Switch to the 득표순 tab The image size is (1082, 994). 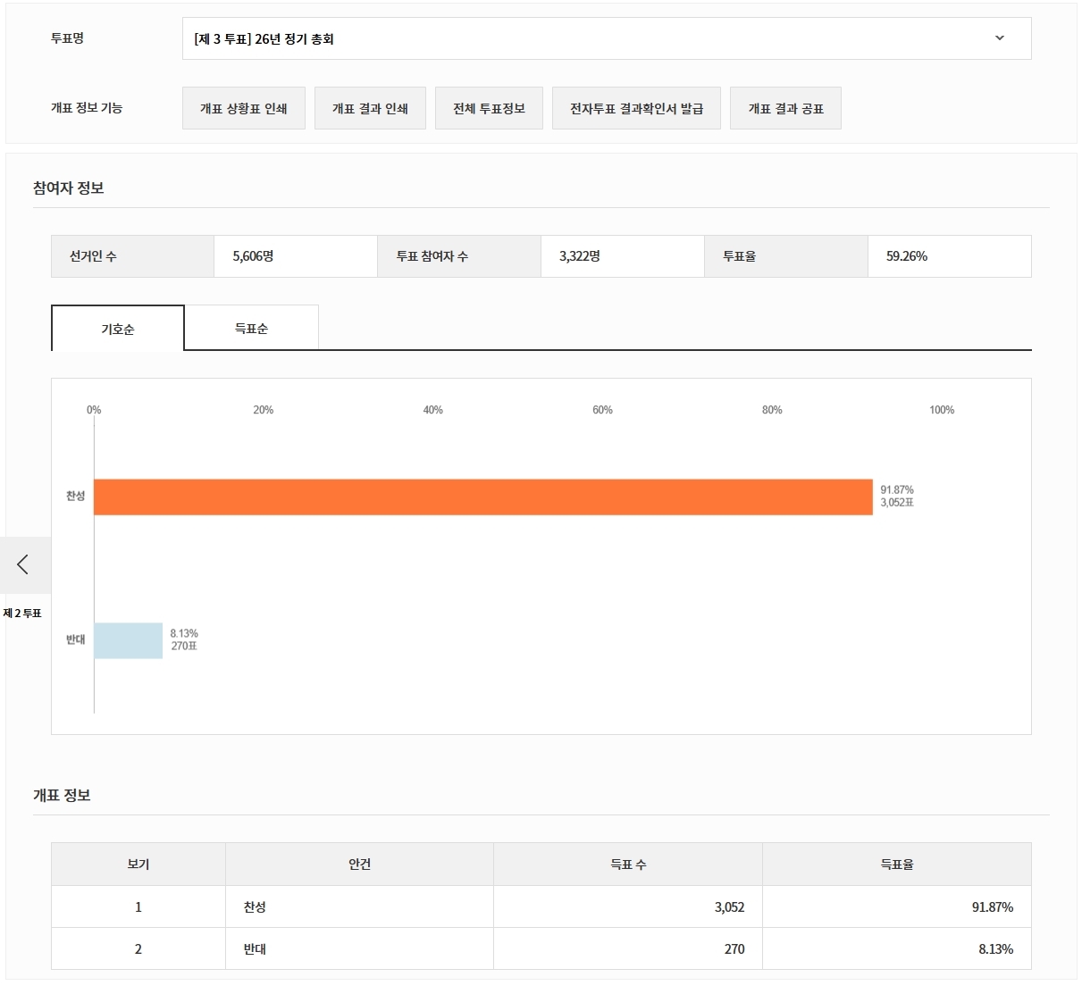(251, 328)
